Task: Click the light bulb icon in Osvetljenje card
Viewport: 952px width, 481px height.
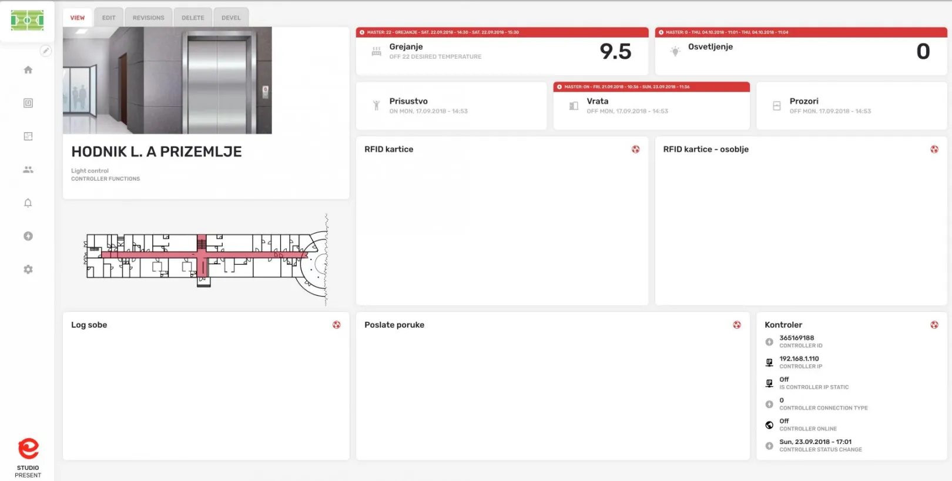Action: (675, 51)
